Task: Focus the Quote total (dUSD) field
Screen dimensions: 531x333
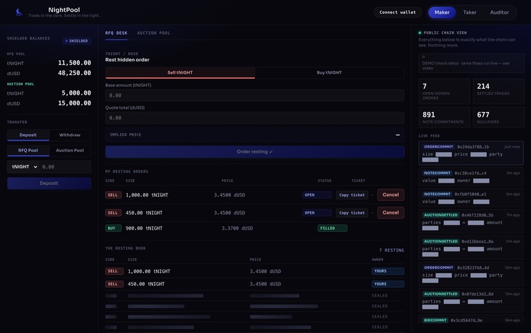Action: [255, 118]
